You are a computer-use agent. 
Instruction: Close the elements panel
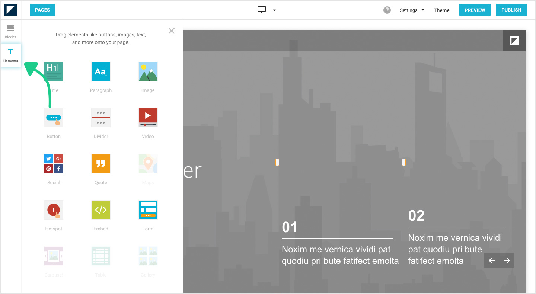pos(171,31)
